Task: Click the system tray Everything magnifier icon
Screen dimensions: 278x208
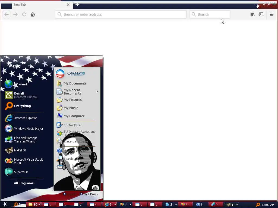Action: pos(258,205)
